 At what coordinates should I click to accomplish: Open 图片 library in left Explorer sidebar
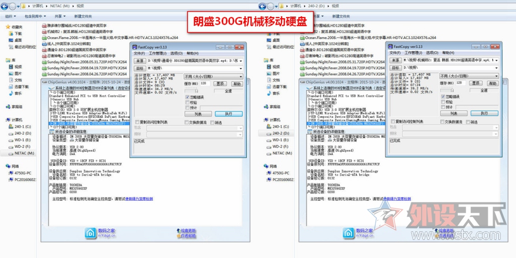point(15,74)
